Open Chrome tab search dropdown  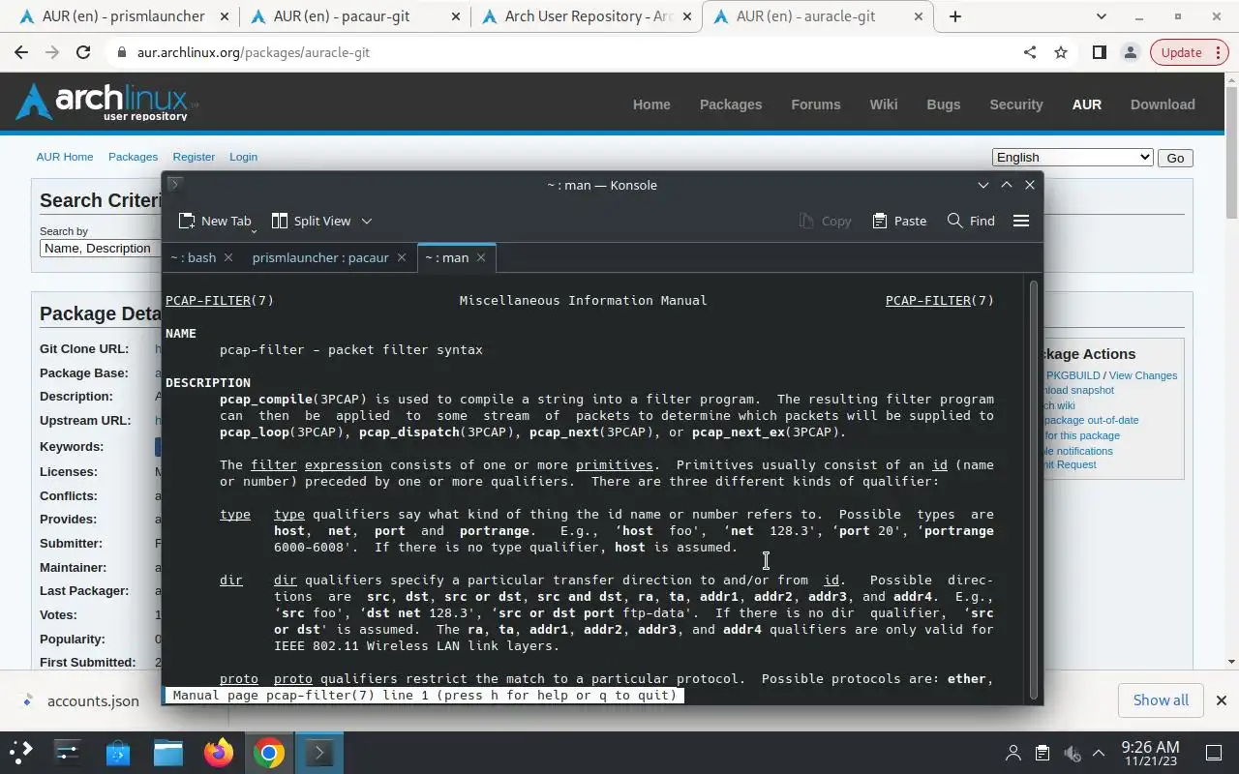tap(1102, 16)
